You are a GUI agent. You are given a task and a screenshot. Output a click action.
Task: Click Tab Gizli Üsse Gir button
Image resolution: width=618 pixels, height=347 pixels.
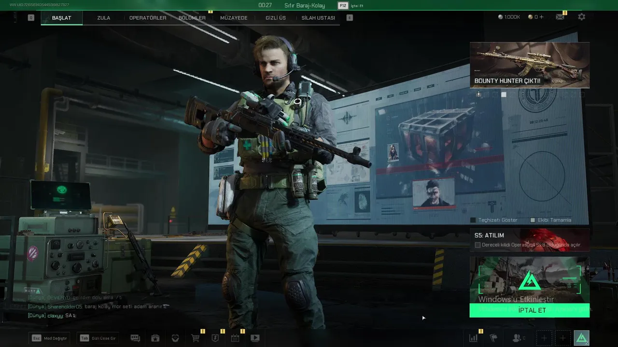(x=98, y=338)
